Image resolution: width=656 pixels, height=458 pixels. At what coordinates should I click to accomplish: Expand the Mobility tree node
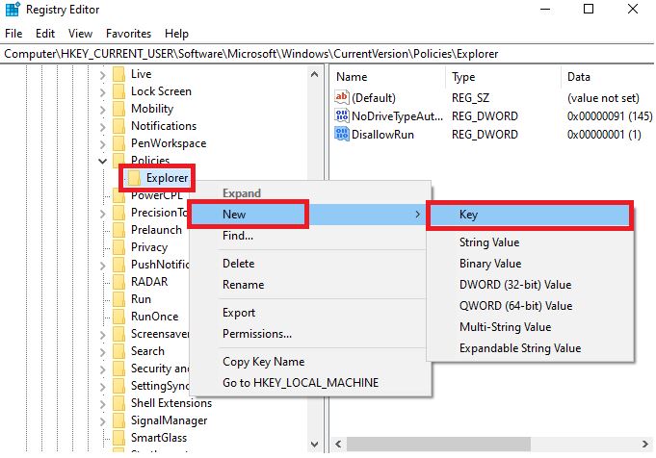point(102,109)
